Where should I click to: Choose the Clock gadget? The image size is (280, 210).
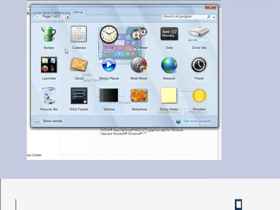tap(109, 34)
